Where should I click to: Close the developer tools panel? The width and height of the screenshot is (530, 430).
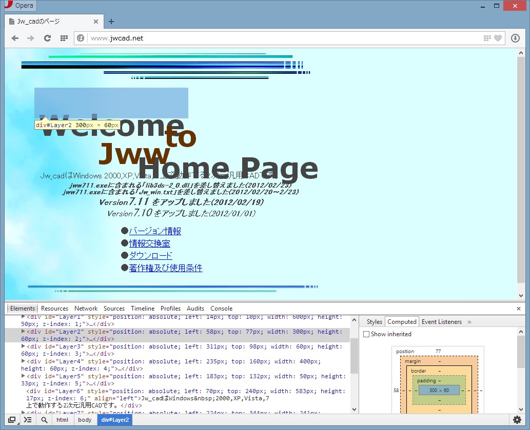pos(519,309)
